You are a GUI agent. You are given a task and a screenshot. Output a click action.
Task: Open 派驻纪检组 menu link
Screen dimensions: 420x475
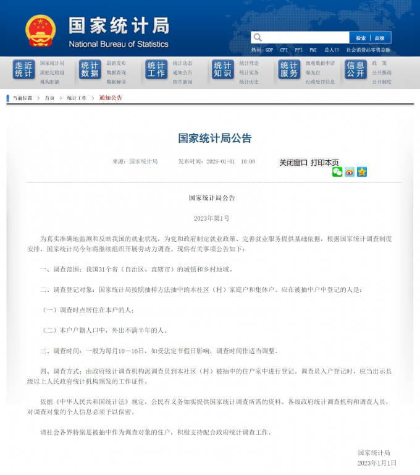52,73
